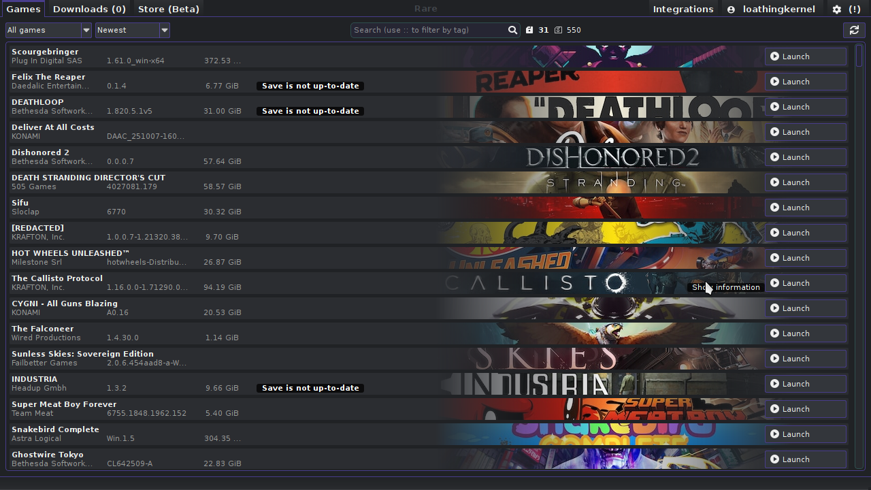Viewport: 871px width, 490px height.
Task: Click the DEATHLOOP 'Save is not up-to-date' label
Action: click(x=310, y=111)
